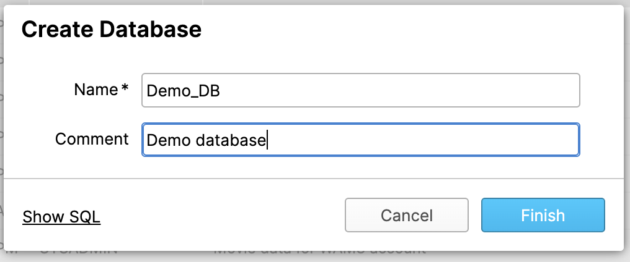Click the Finish button
Screen dimensions: 630x262
click(543, 215)
